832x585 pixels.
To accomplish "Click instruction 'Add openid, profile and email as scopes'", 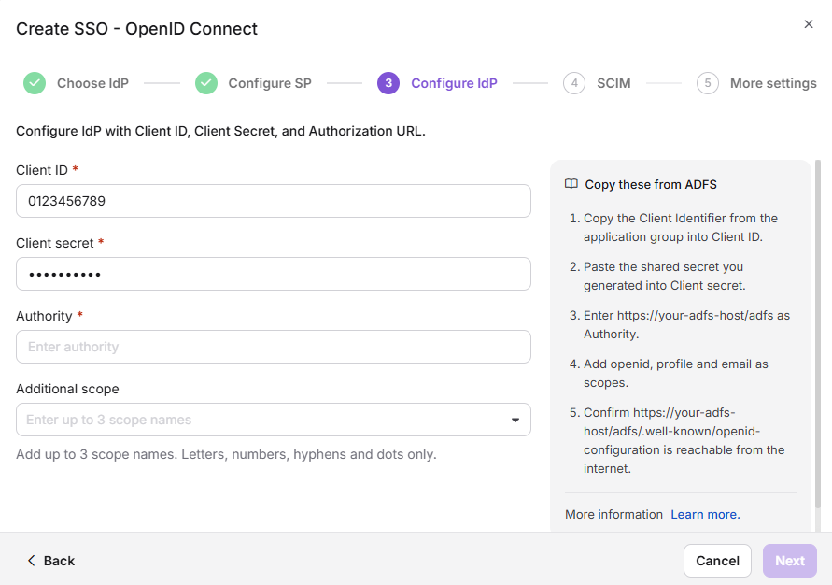I will point(676,373).
